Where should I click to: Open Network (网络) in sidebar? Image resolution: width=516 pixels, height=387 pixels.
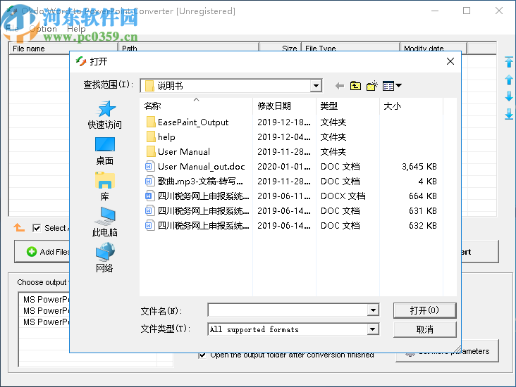click(104, 258)
